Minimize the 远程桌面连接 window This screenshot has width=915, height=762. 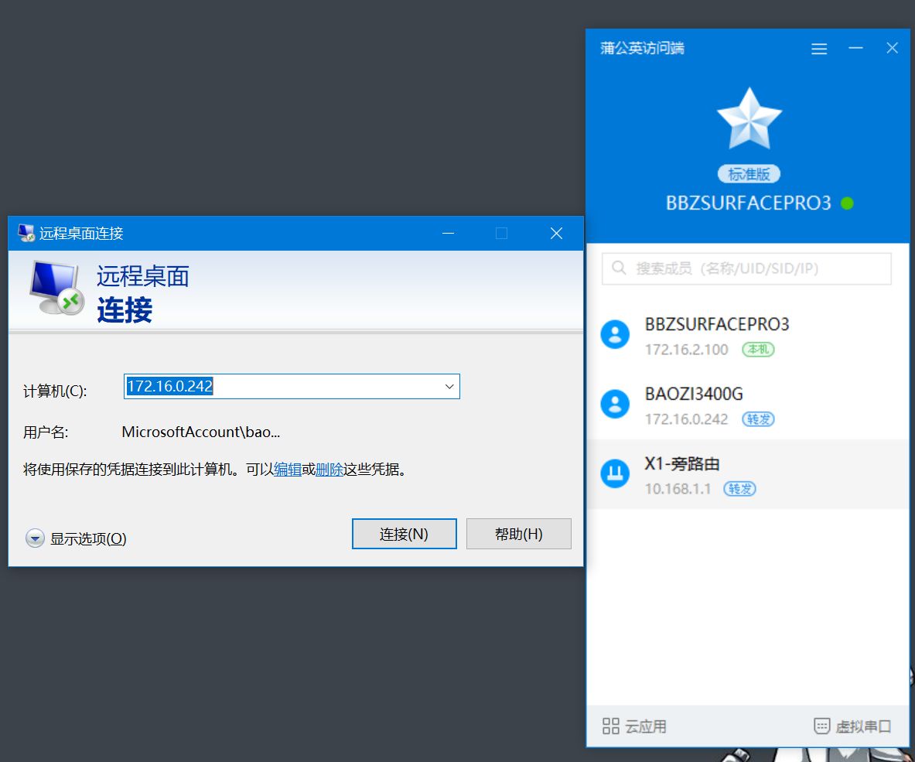[448, 234]
